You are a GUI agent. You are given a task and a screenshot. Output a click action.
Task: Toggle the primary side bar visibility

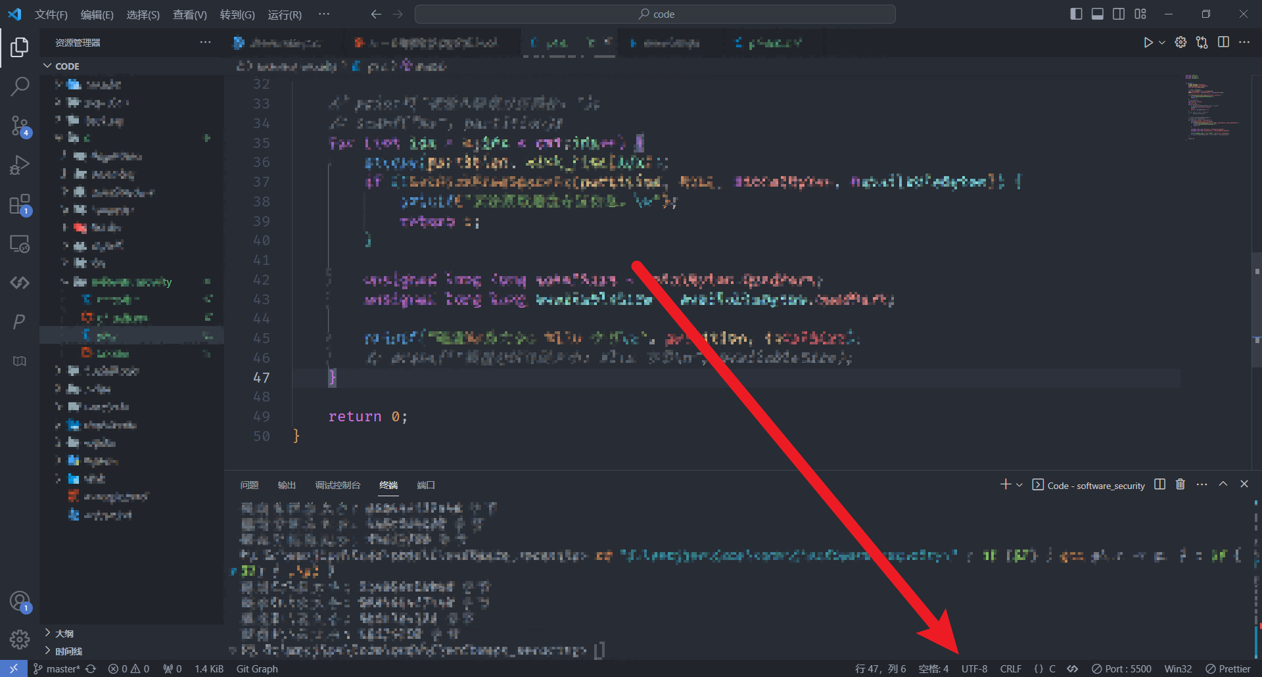click(x=1076, y=14)
